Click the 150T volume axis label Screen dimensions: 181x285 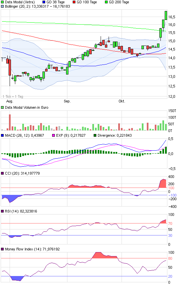172,111
